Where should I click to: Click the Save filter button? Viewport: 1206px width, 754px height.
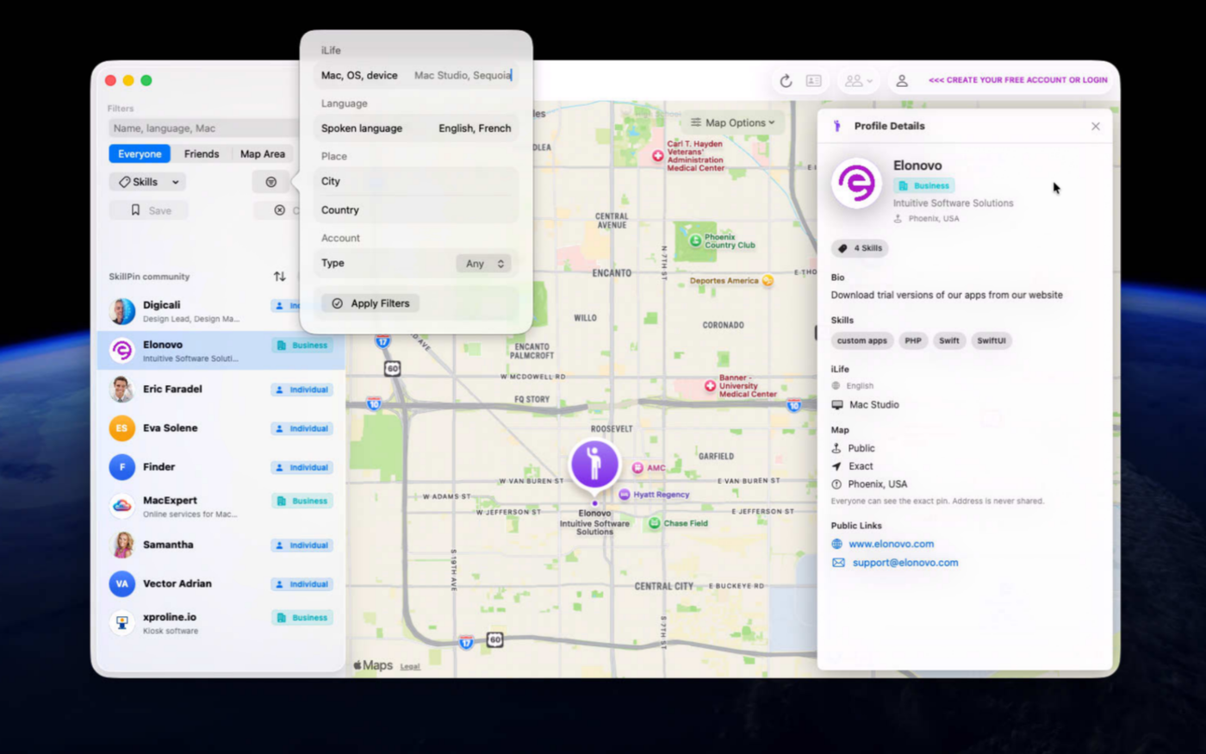click(x=149, y=210)
